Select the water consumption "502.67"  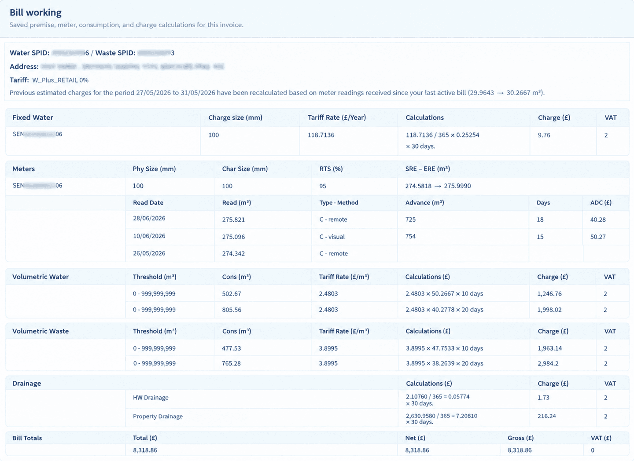point(232,294)
